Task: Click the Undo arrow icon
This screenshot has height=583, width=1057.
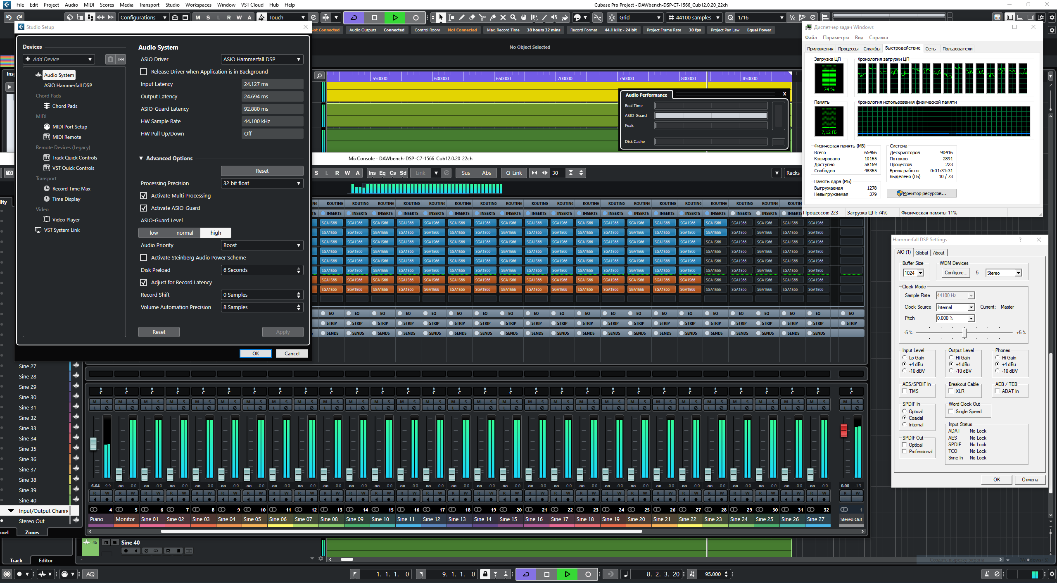Action: [9, 17]
